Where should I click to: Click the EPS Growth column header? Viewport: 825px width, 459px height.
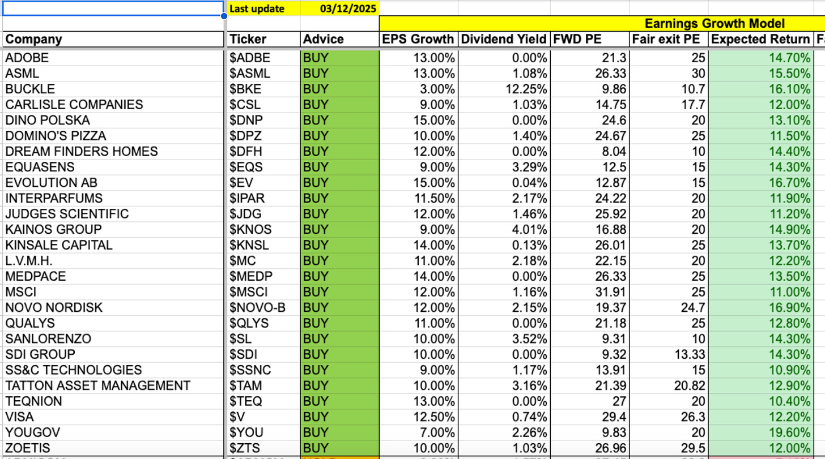click(x=418, y=39)
